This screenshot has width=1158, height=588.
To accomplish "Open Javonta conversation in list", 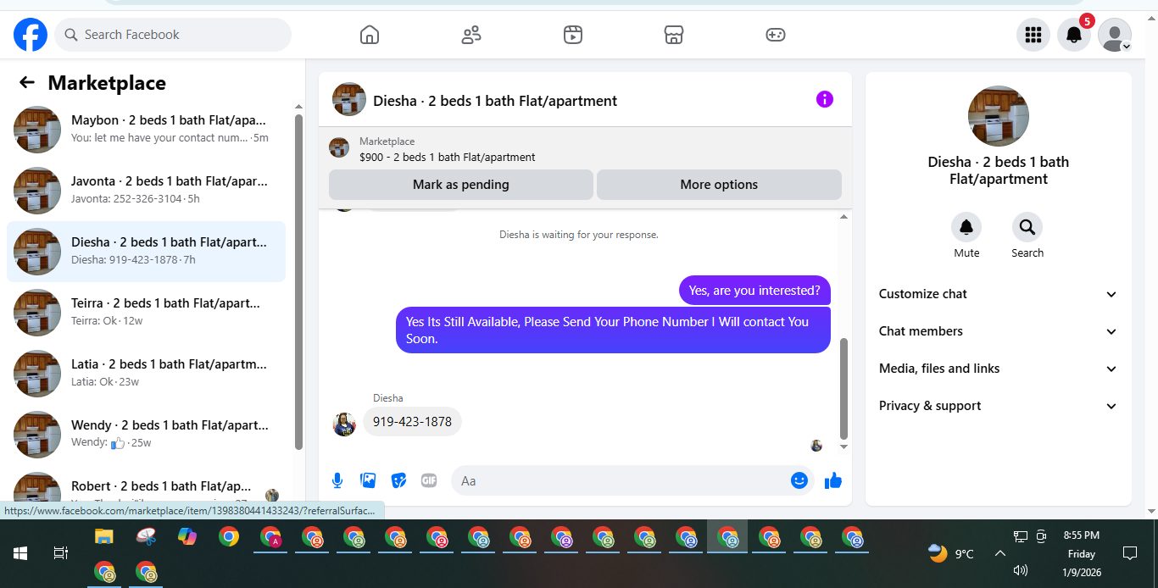I will 146,191.
